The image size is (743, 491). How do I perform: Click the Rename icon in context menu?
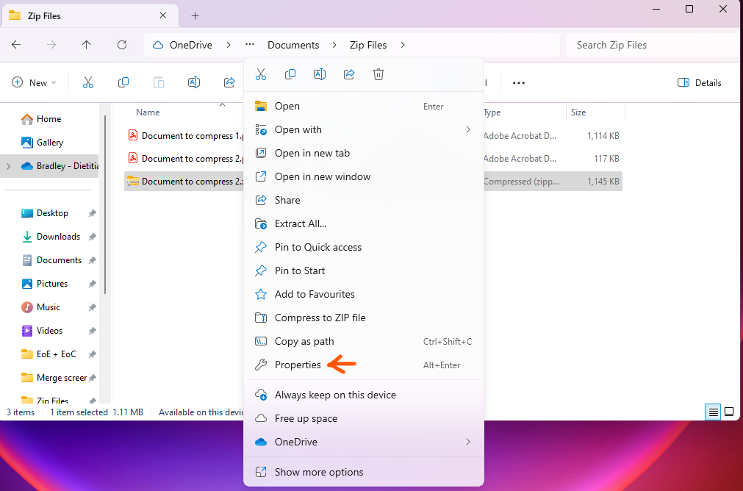click(x=320, y=74)
